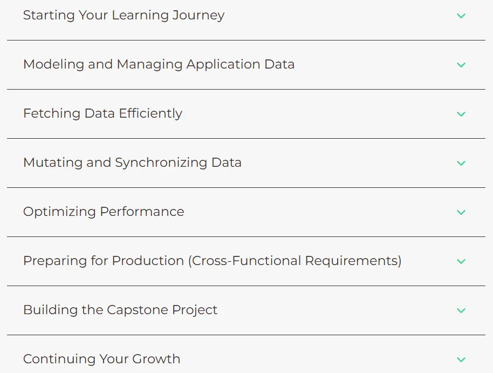Image resolution: width=493 pixels, height=373 pixels.
Task: Open Fetching Data Efficiently chevron arrow
Action: tap(461, 114)
